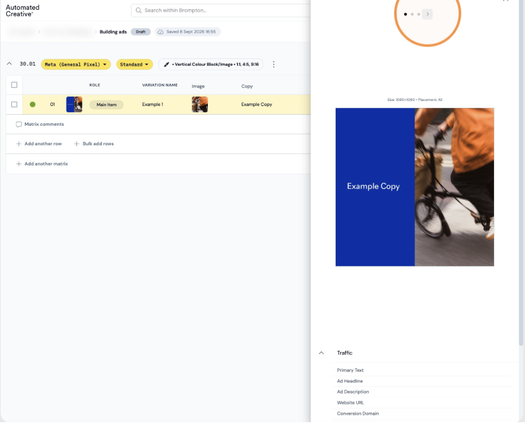Select the Primary Text field row
Screen dimensions: 525x424
421,370
